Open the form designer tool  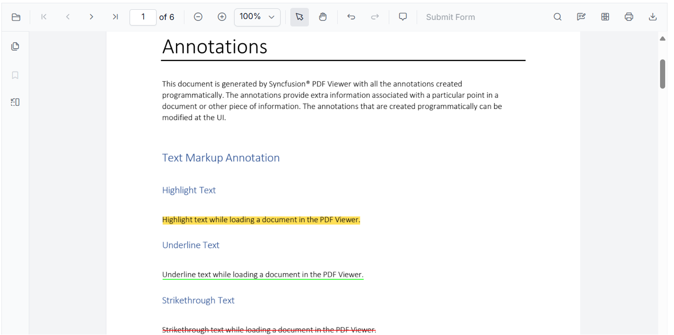pyautogui.click(x=605, y=17)
